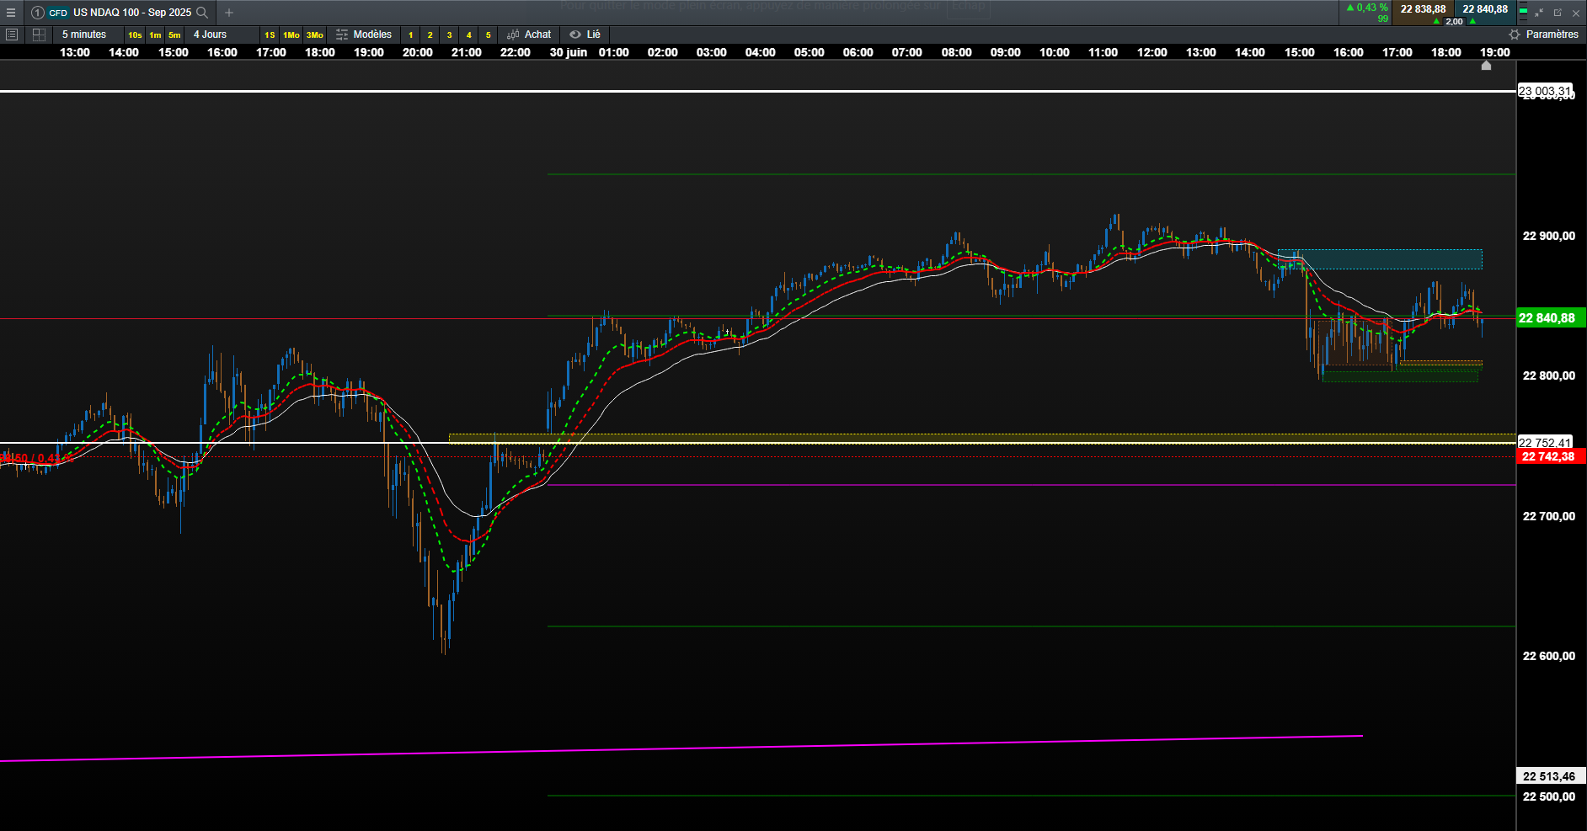Toggle the Lié linked eye option
Image resolution: width=1587 pixels, height=831 pixels.
coord(585,35)
